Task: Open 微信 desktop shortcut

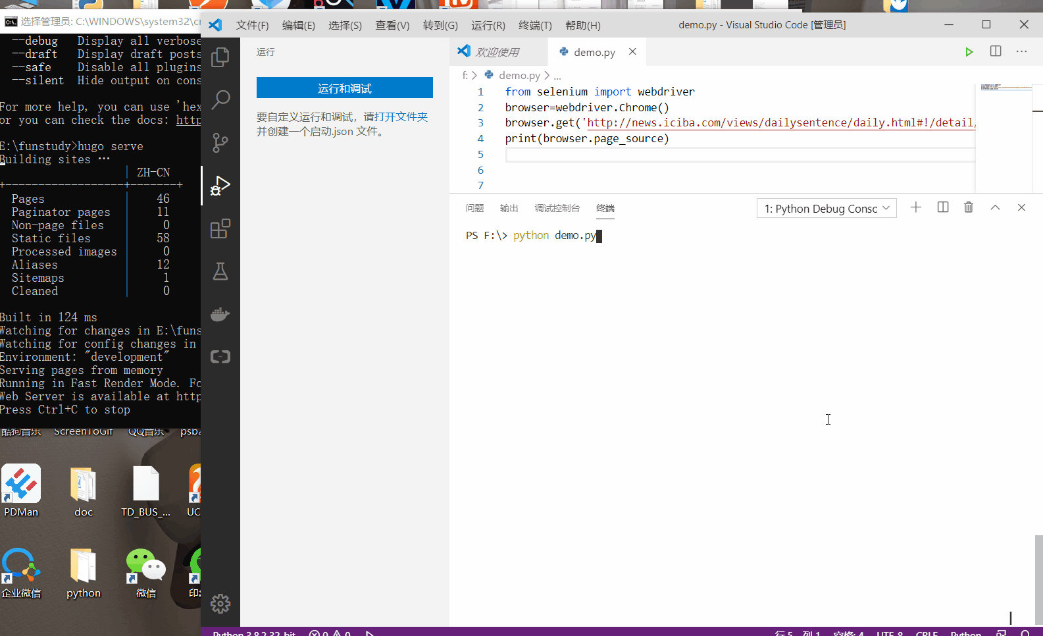Action: coord(146,572)
